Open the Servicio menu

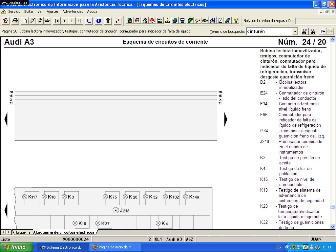pos(14,11)
